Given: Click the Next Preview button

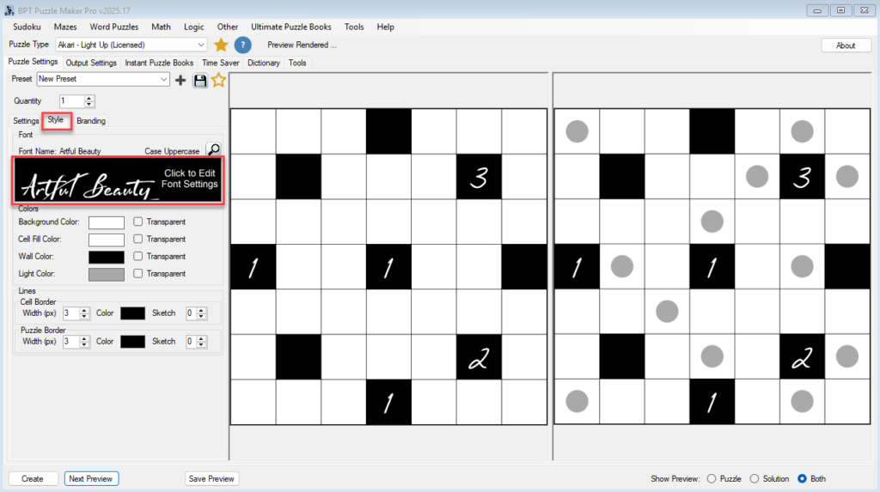Looking at the screenshot, I should (91, 478).
